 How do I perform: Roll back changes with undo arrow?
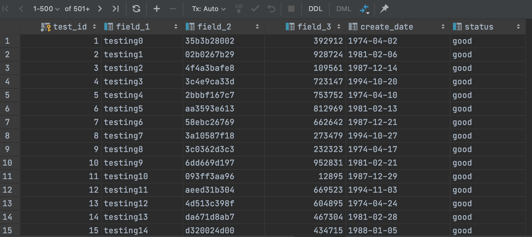pos(271,9)
